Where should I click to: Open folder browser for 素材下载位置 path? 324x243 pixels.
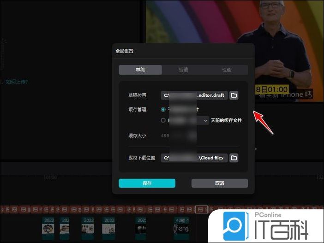[234, 158]
